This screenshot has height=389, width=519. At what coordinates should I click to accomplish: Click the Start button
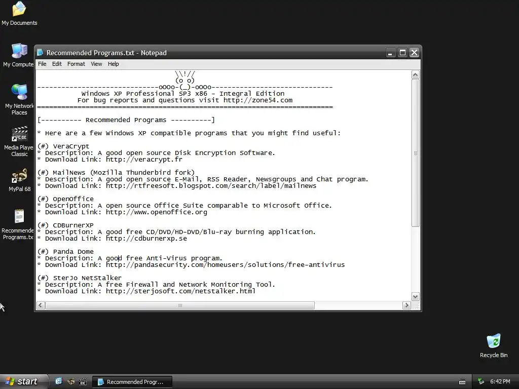(23, 381)
